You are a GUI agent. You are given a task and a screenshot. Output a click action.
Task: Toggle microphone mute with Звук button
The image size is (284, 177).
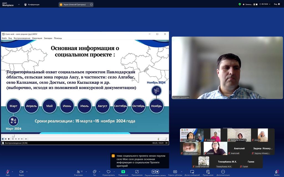click(8, 172)
